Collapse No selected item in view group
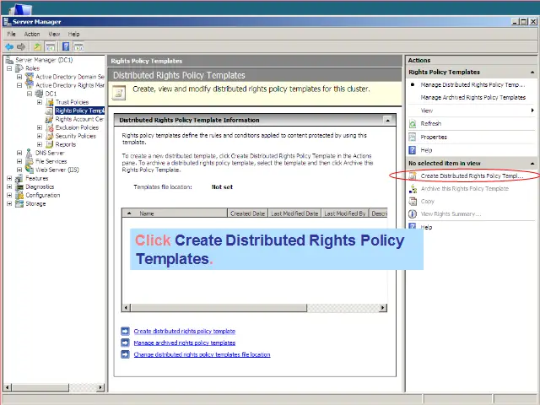Viewport: 540px width, 405px height. (532, 164)
